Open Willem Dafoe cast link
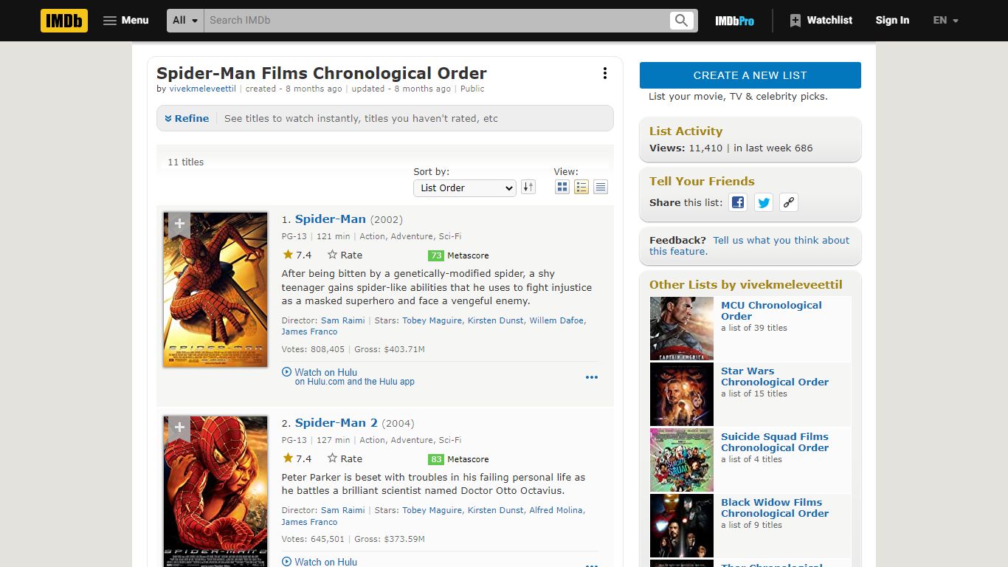 tap(556, 320)
